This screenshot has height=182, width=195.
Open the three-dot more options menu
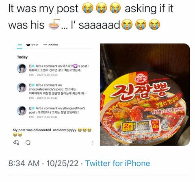(x=93, y=143)
